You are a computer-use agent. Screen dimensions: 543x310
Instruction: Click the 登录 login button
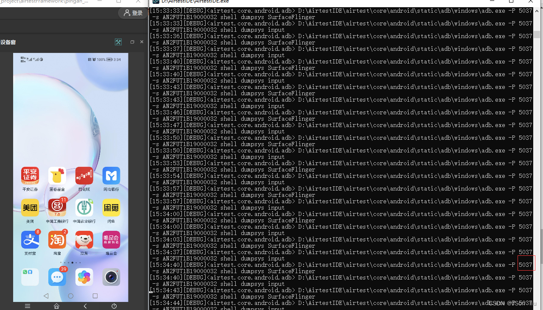133,13
